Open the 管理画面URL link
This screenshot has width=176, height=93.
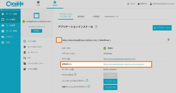pos(124,64)
